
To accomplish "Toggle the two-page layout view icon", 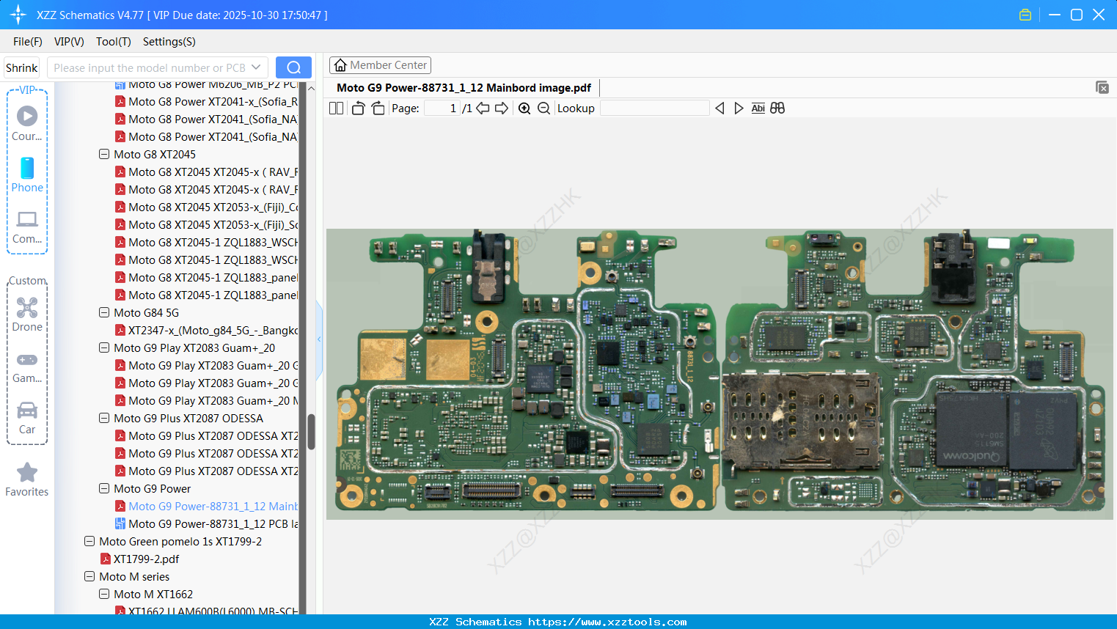I will point(336,108).
